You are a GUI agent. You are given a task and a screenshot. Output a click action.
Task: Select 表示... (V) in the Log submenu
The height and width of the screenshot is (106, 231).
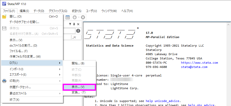(x=79, y=87)
